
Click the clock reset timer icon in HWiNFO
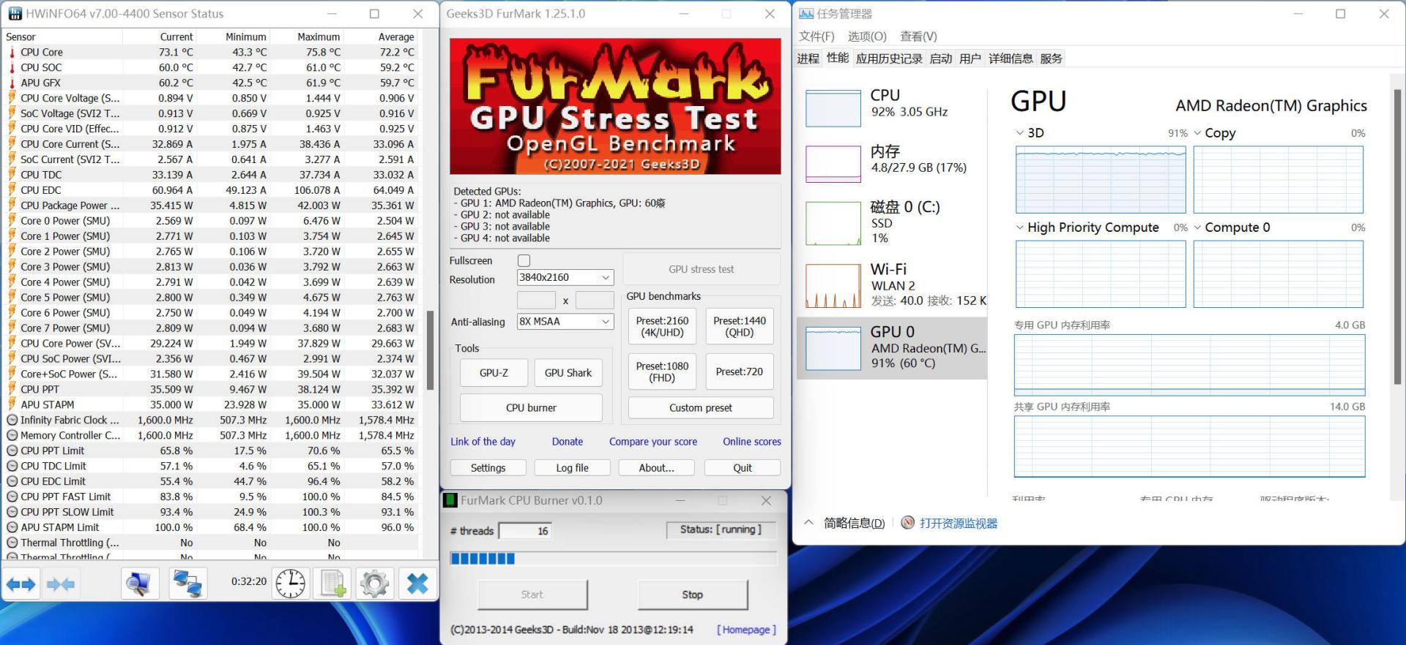point(291,584)
